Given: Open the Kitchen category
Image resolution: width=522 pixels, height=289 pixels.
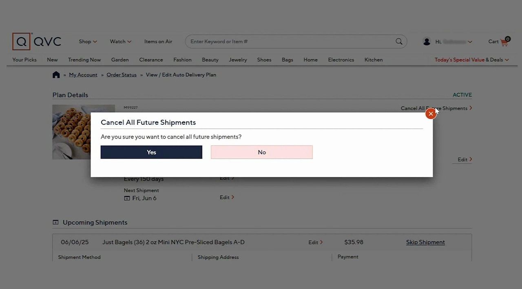Looking at the screenshot, I should (x=374, y=60).
